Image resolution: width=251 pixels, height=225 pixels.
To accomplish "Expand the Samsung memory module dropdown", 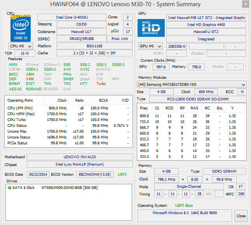I will [192, 84].
